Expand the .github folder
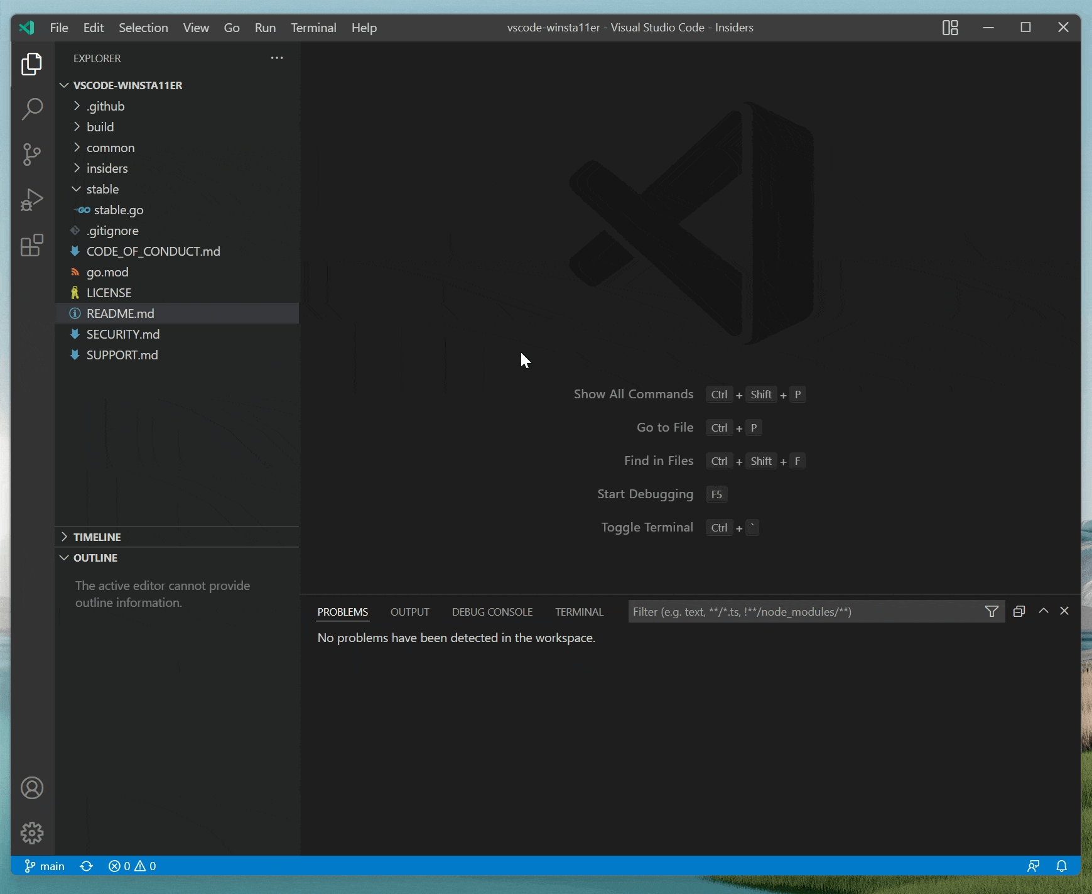This screenshot has height=894, width=1092. point(177,106)
